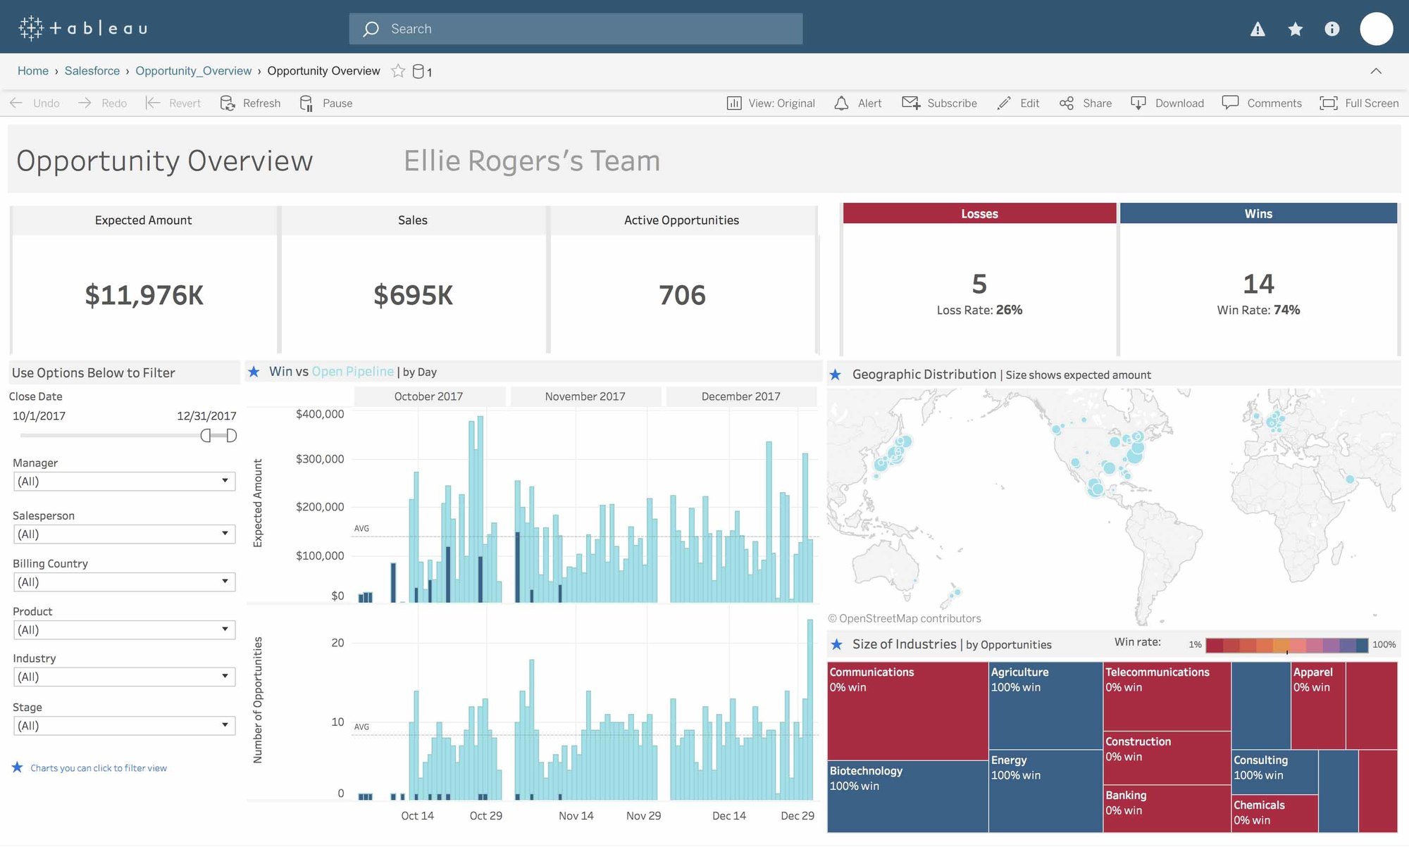Screen dimensions: 1409x847
Task: Select the Biotechnology tile in the treemap
Action: point(907,796)
